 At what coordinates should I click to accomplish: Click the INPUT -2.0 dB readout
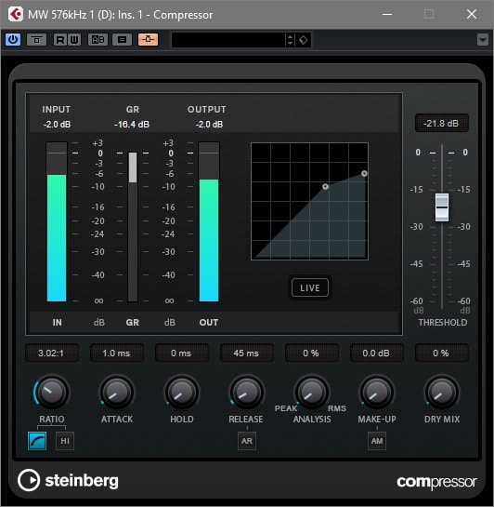[57, 125]
